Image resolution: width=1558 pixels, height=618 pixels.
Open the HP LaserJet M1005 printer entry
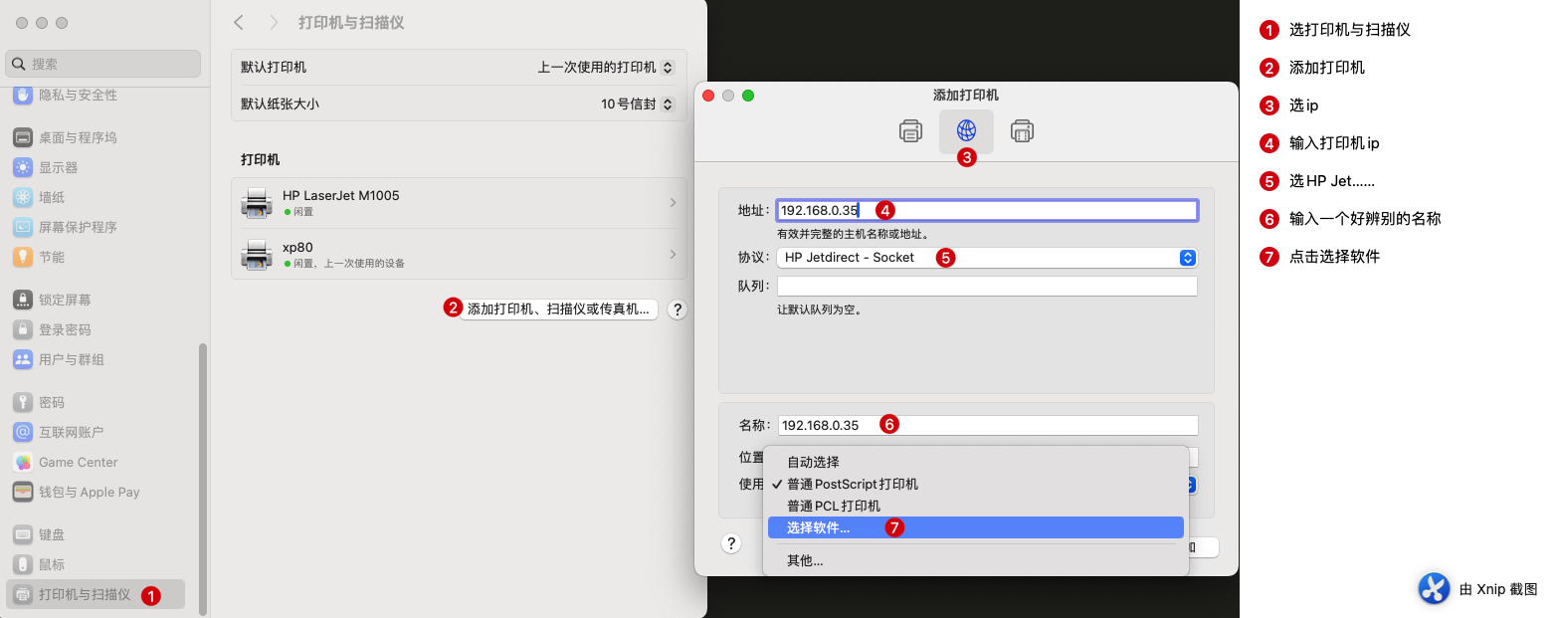[x=458, y=203]
